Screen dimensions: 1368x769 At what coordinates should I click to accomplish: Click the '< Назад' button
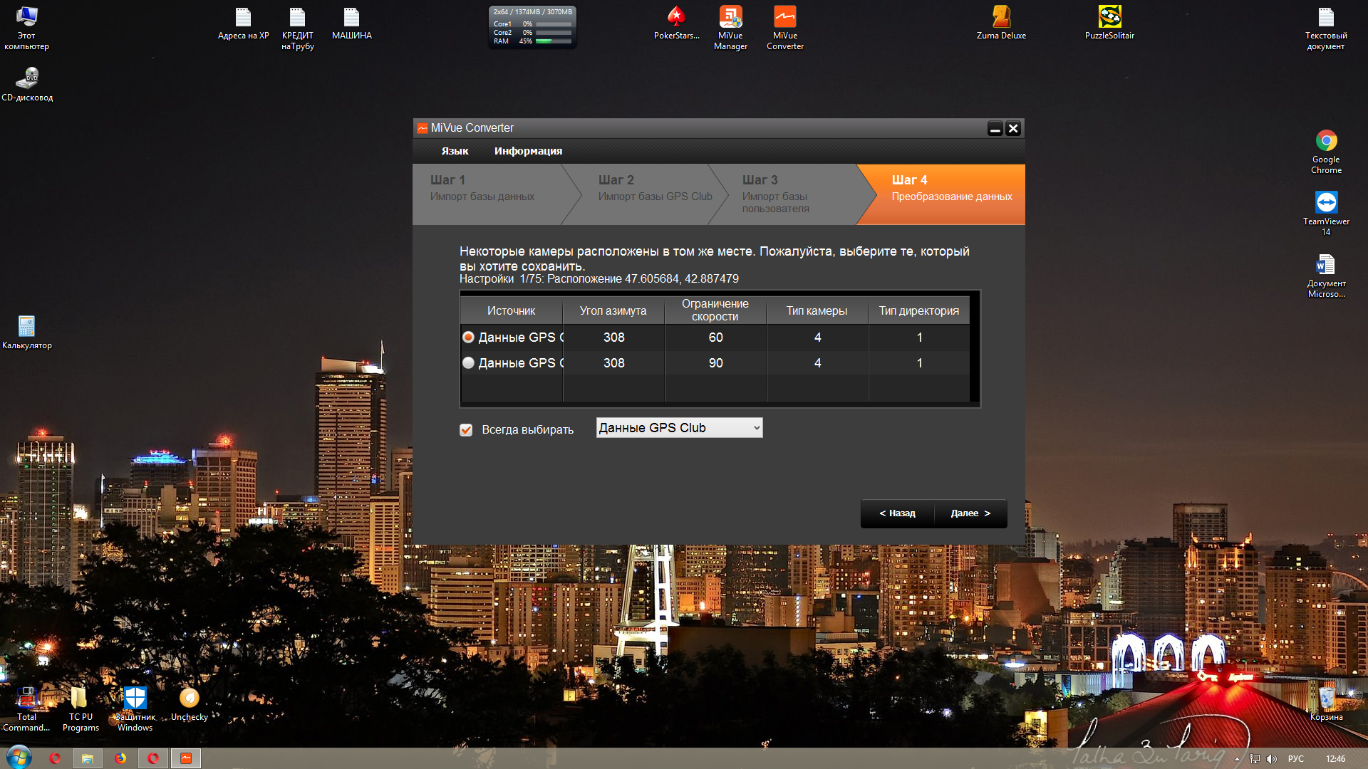click(897, 513)
